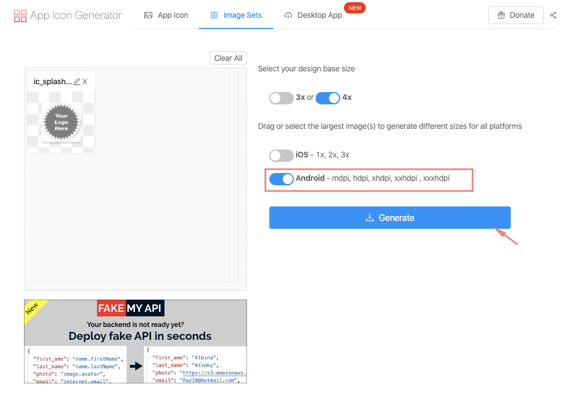586x409 pixels.
Task: Click the share icon in header
Action: pos(553,15)
